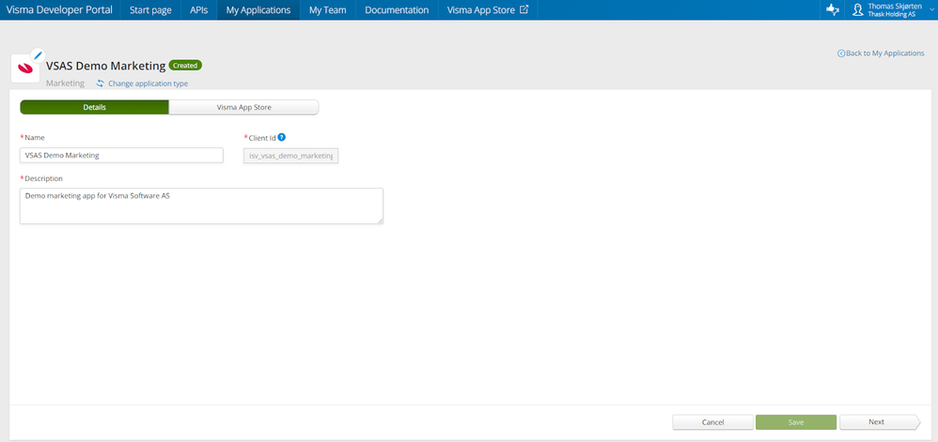
Task: Click into the Name input field
Action: [121, 155]
